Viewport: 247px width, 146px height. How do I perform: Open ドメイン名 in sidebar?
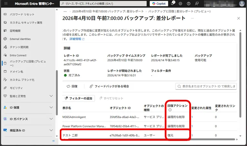click(x=16, y=72)
